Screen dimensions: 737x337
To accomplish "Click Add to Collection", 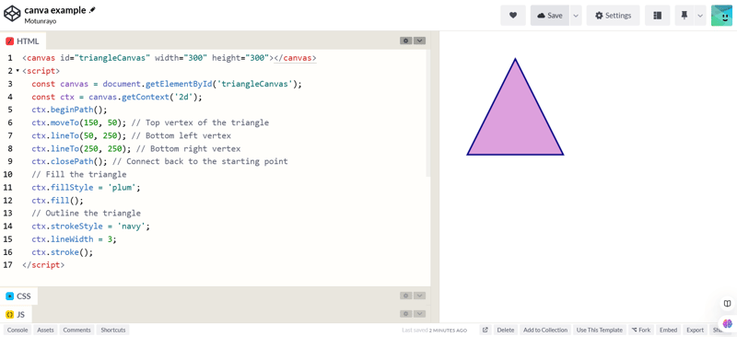I will 545,330.
